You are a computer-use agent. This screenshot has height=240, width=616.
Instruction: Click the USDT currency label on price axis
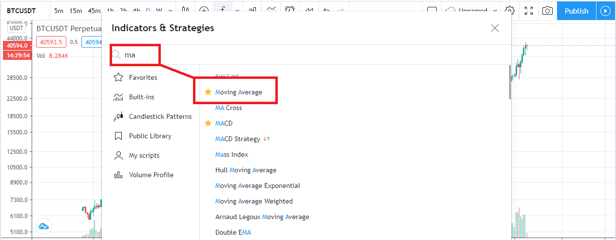point(17,28)
